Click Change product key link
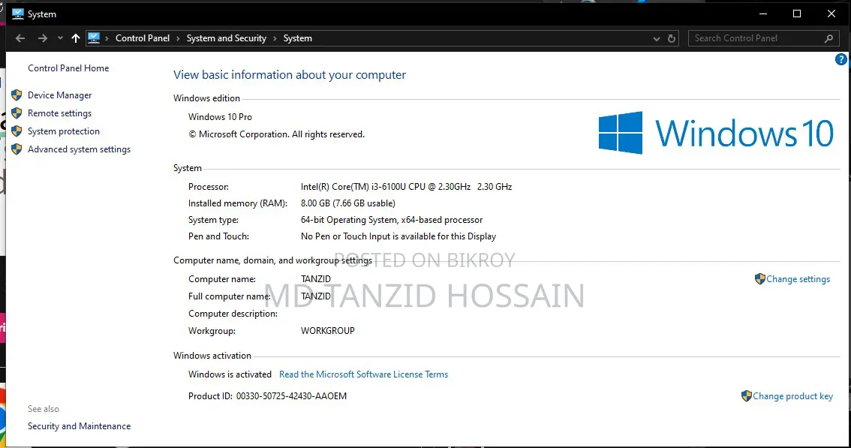The width and height of the screenshot is (851, 448). (x=792, y=396)
